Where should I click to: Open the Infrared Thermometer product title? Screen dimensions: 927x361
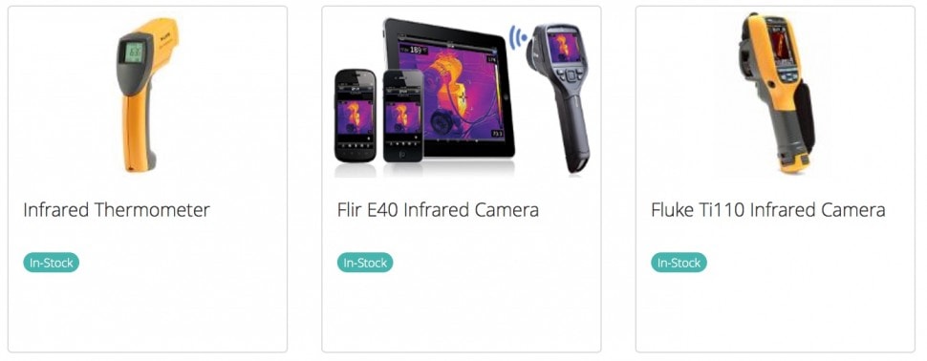(x=117, y=210)
